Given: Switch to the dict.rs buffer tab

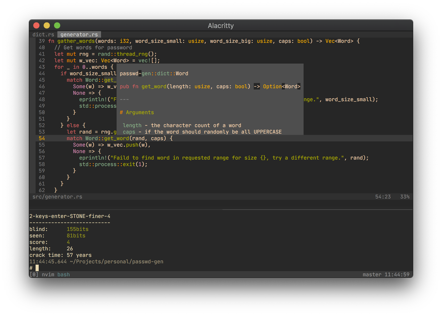Looking at the screenshot, I should [43, 35].
